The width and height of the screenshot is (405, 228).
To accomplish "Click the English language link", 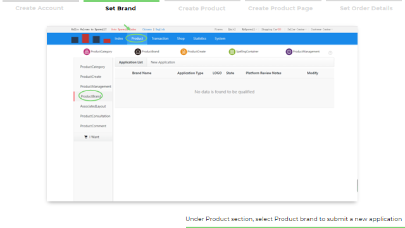I will 160,30.
